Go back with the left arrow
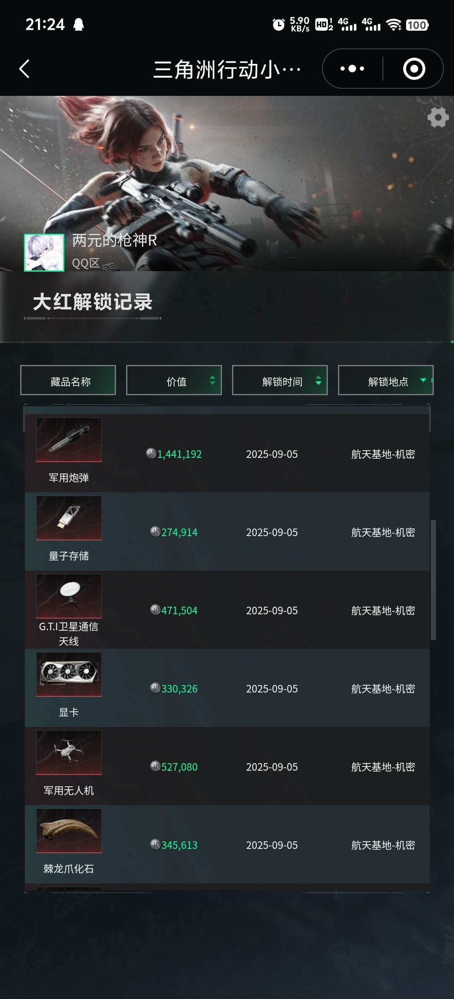The height and width of the screenshot is (999, 454). (24, 69)
